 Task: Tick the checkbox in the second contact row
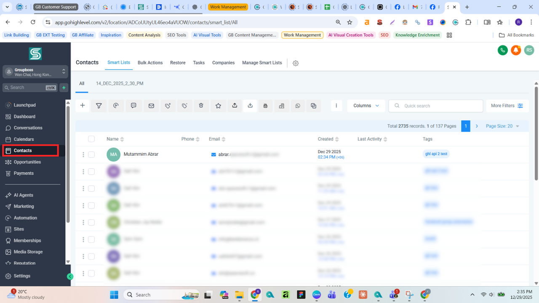pos(91,172)
